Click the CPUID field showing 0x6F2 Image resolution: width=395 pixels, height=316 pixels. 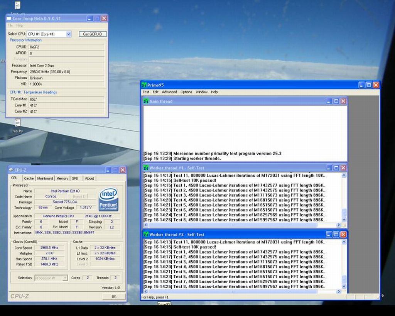(66, 47)
